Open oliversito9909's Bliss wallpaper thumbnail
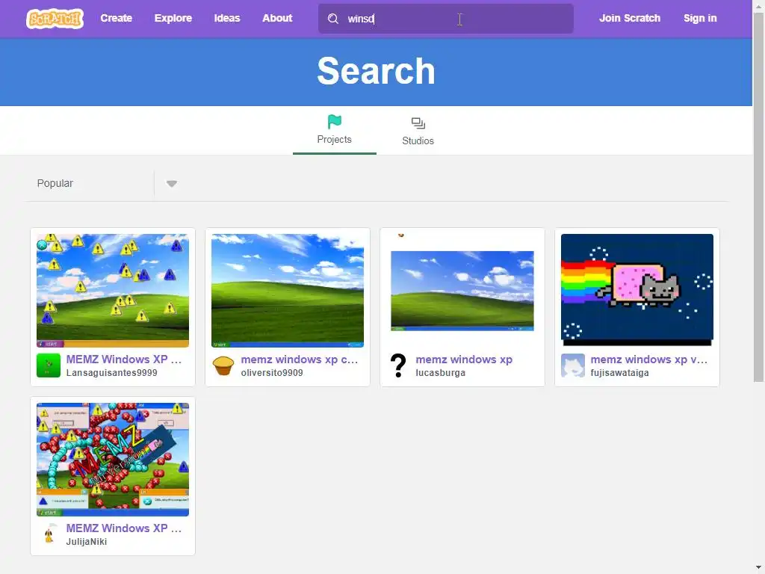Screen dimensions: 765x574 288,291
